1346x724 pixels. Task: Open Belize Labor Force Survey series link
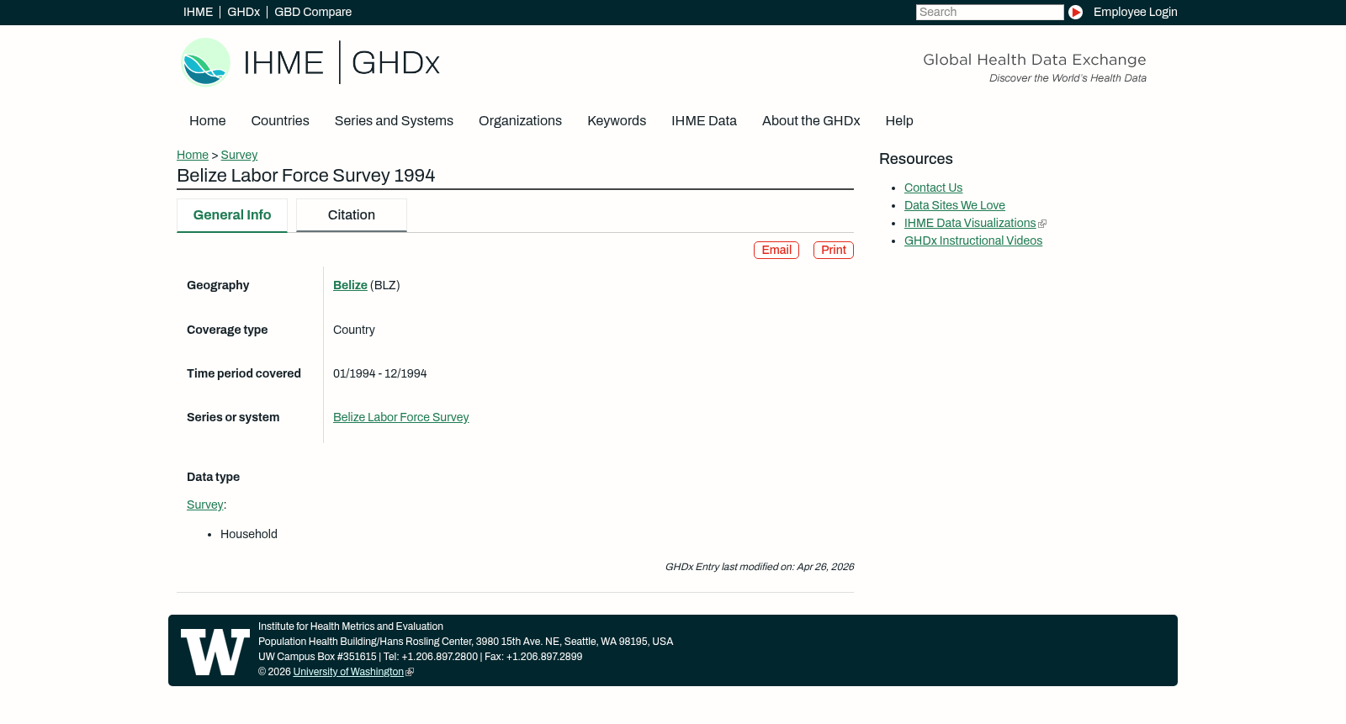400,418
